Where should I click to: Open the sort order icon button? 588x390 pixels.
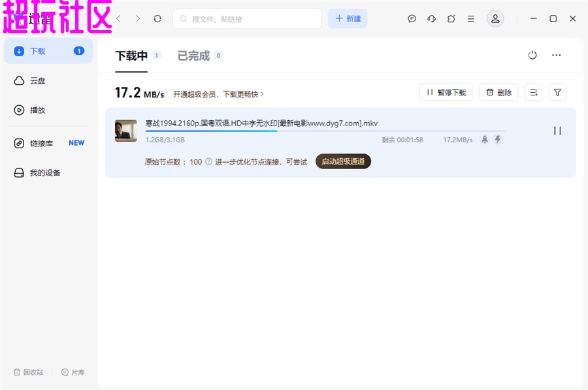(x=533, y=92)
